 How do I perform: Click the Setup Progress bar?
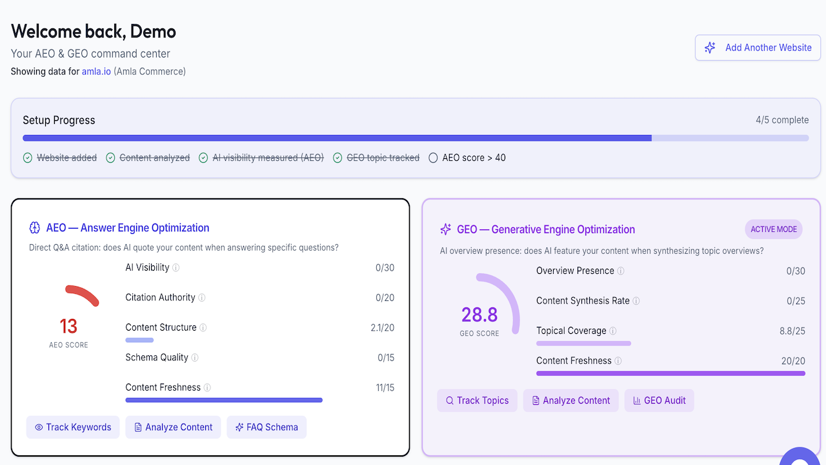click(416, 138)
